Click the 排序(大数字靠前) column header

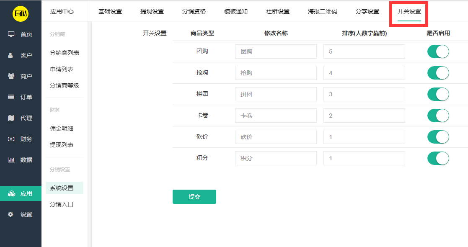(365, 33)
